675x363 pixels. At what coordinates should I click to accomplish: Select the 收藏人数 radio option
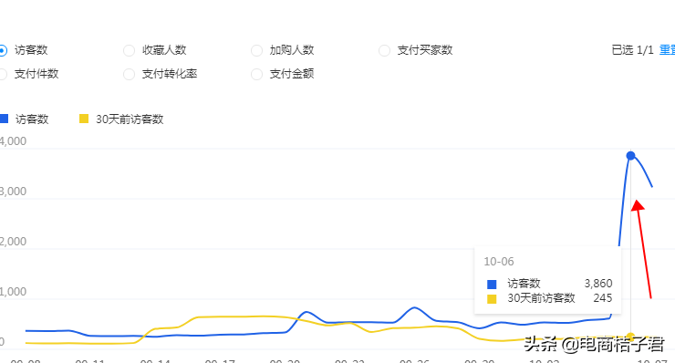click(130, 50)
